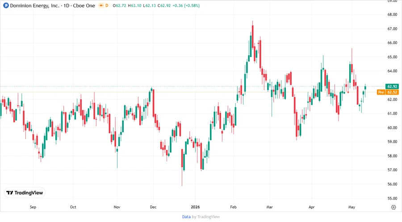Open the Data link below chart

pos(186,217)
